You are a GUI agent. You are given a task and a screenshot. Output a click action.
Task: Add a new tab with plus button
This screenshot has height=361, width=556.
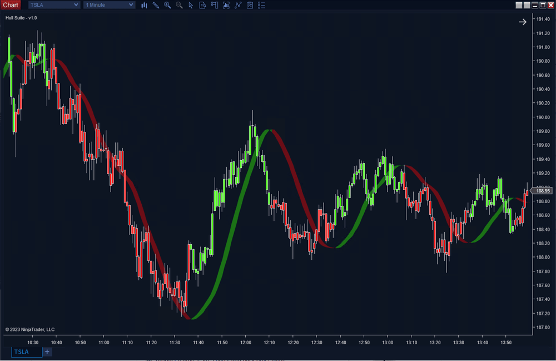(x=47, y=352)
